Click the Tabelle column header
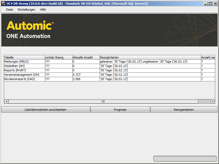This screenshot has height=164, width=219. click(24, 57)
